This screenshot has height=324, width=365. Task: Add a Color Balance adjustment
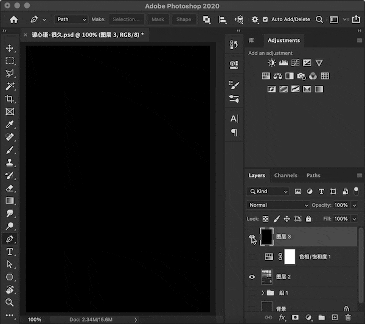click(277, 76)
